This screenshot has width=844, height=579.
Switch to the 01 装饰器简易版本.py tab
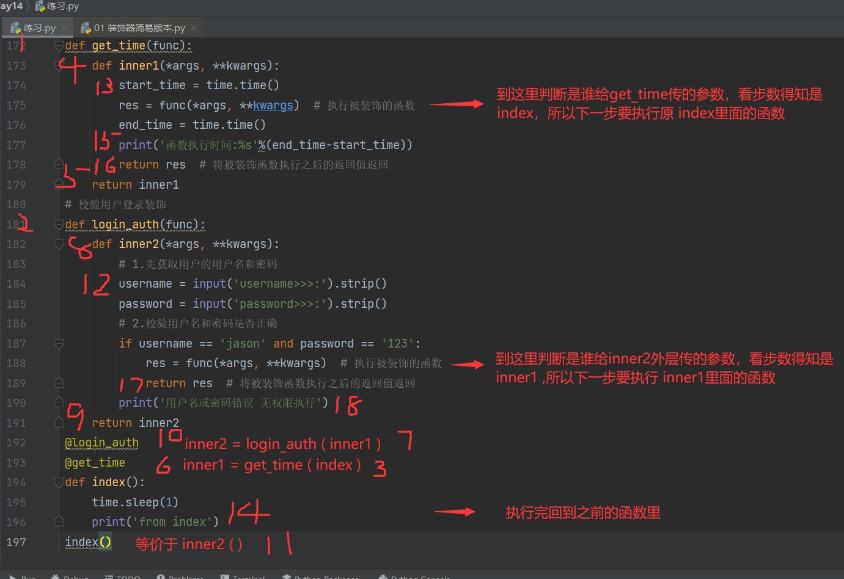click(x=139, y=28)
